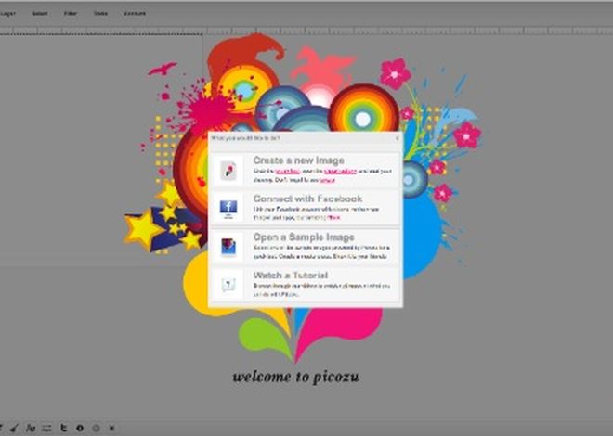
Task: Click the stylized text icon in the bottom toolbar
Action: tap(31, 429)
